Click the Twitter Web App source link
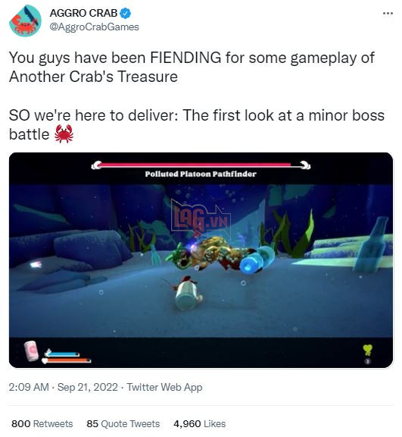 [x=164, y=388]
